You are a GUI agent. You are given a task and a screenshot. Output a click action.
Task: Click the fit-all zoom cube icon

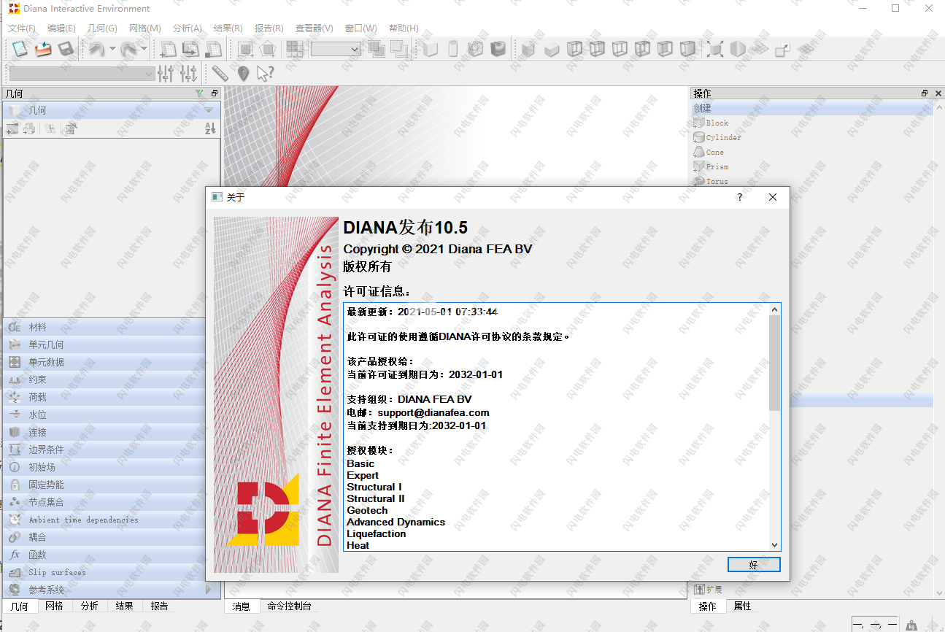[x=716, y=49]
